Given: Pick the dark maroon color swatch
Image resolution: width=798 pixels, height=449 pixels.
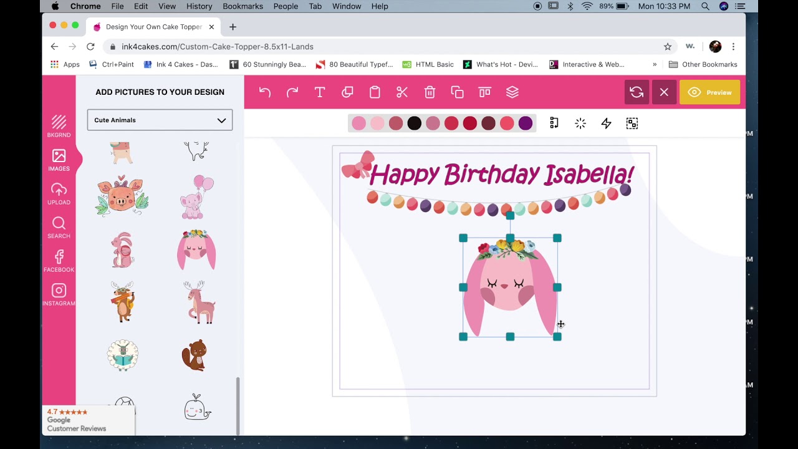Looking at the screenshot, I should coord(488,123).
